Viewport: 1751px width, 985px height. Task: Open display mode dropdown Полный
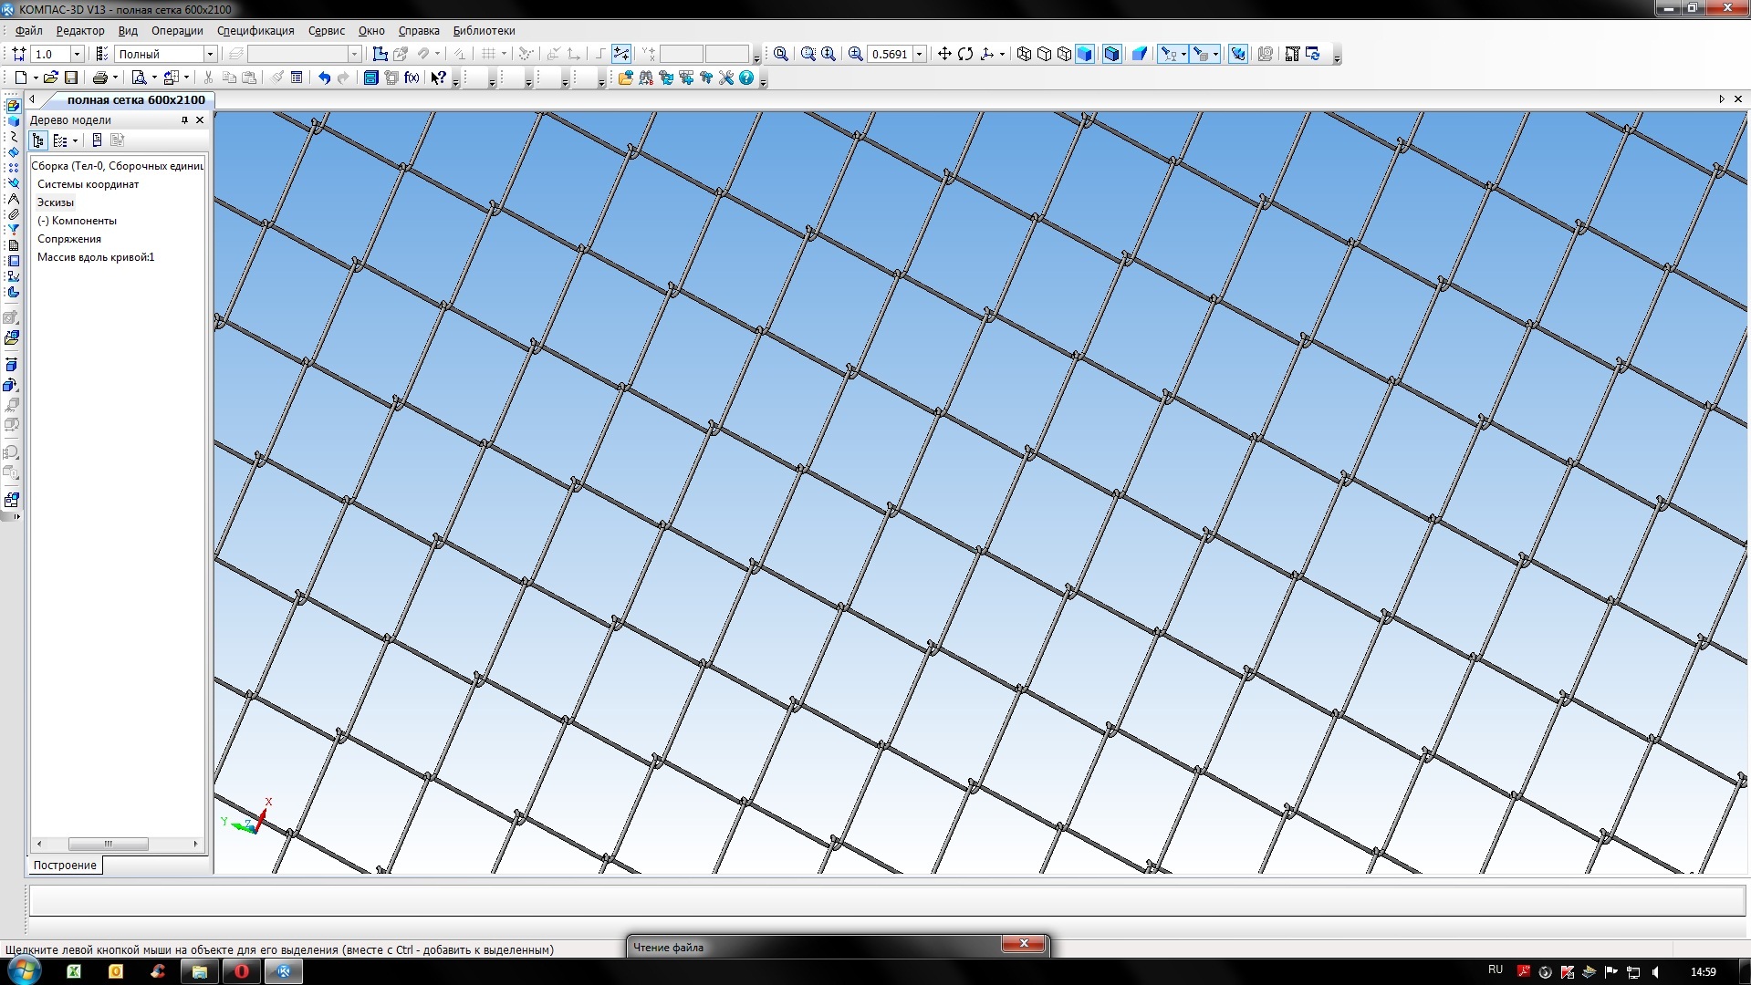point(210,54)
